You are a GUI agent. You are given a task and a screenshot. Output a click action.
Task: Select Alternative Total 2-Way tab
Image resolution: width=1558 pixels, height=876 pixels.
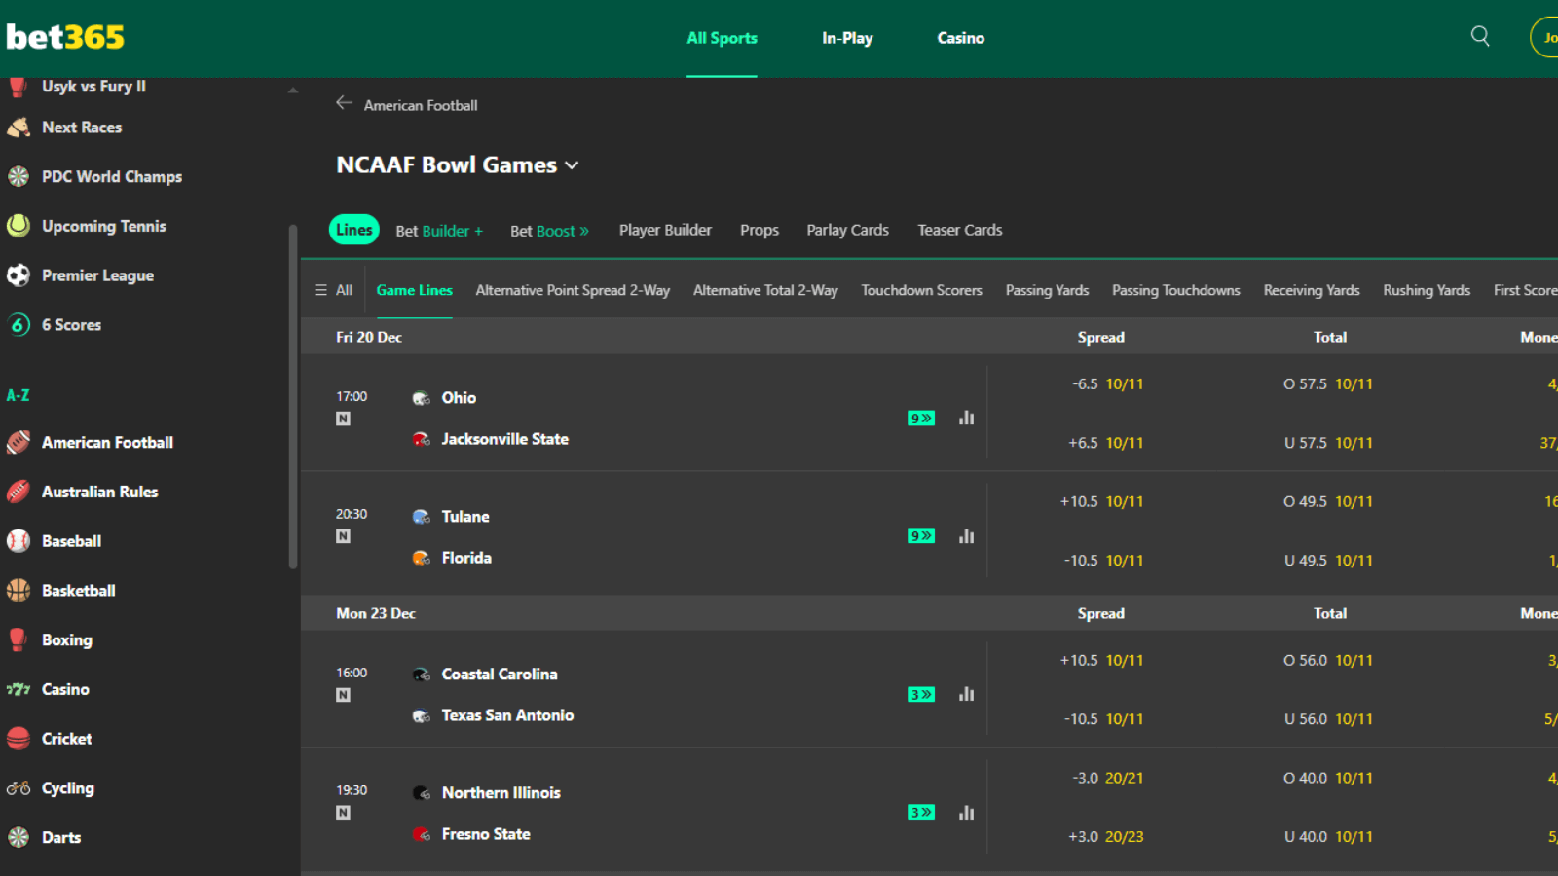click(765, 290)
